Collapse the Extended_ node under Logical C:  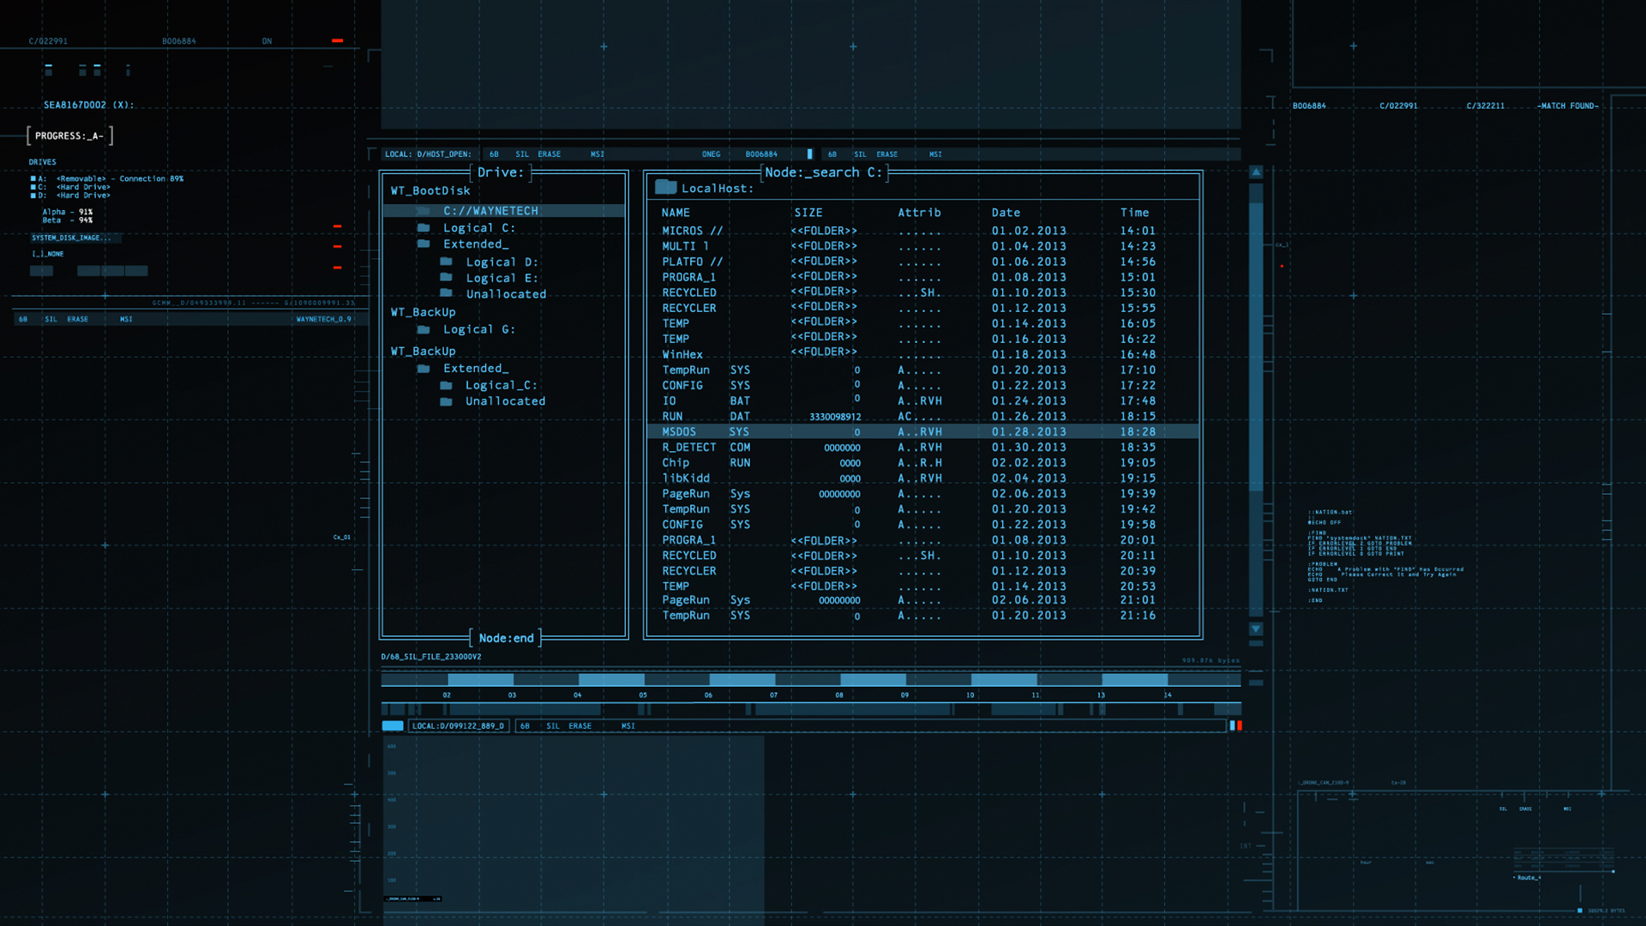pyautogui.click(x=476, y=244)
